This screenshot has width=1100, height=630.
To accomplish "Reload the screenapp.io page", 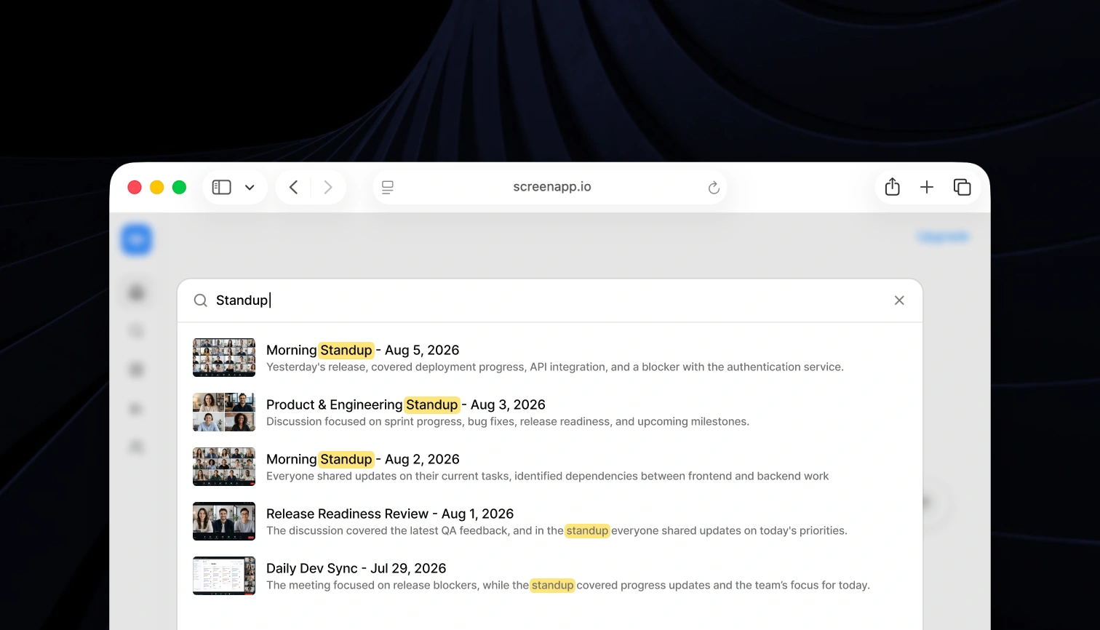I will (x=714, y=188).
